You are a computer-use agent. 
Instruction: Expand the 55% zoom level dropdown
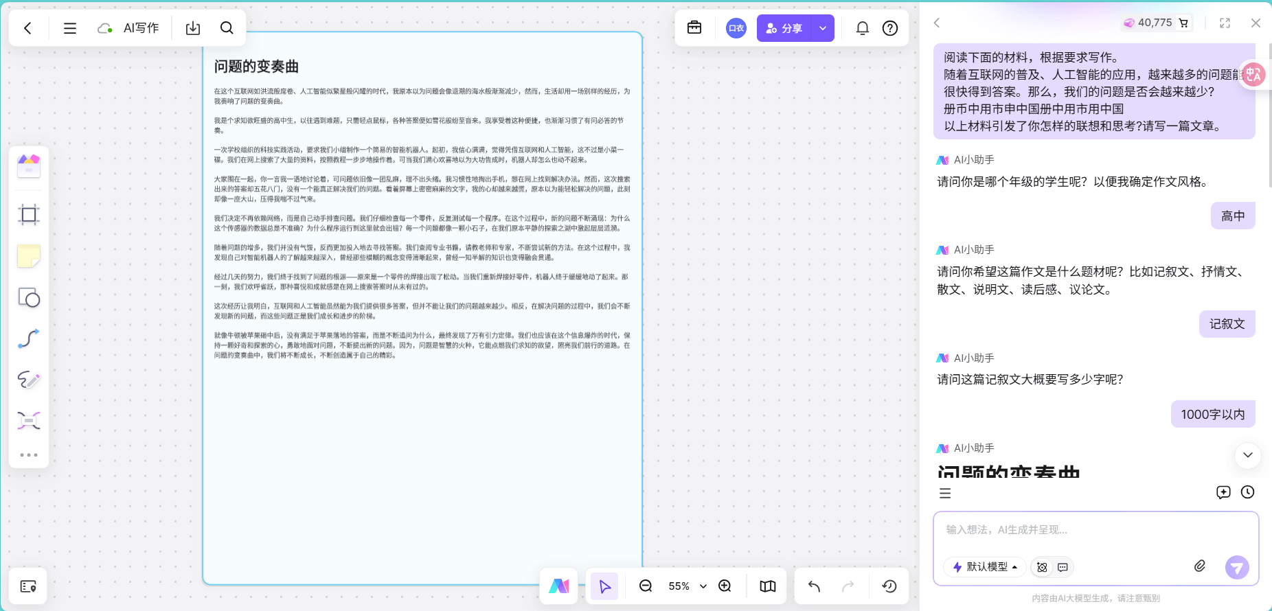click(x=703, y=586)
